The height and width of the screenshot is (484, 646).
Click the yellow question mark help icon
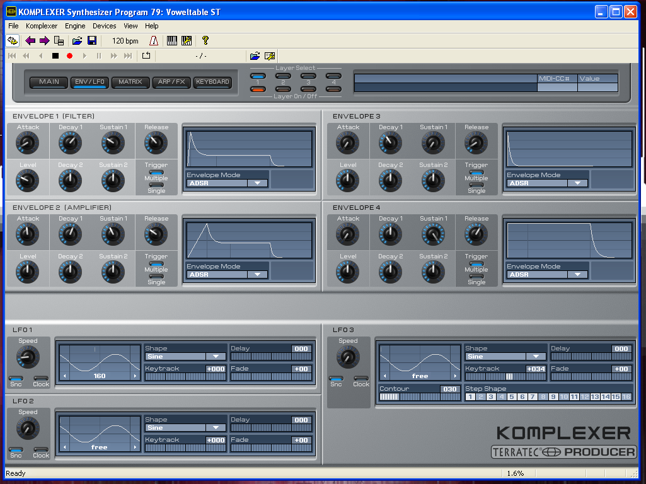[205, 40]
